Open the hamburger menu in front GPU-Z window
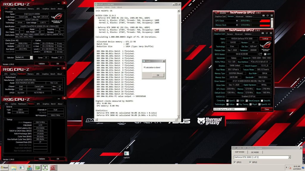Image resolution: width=305 pixels, height=171 pixels. click(271, 33)
